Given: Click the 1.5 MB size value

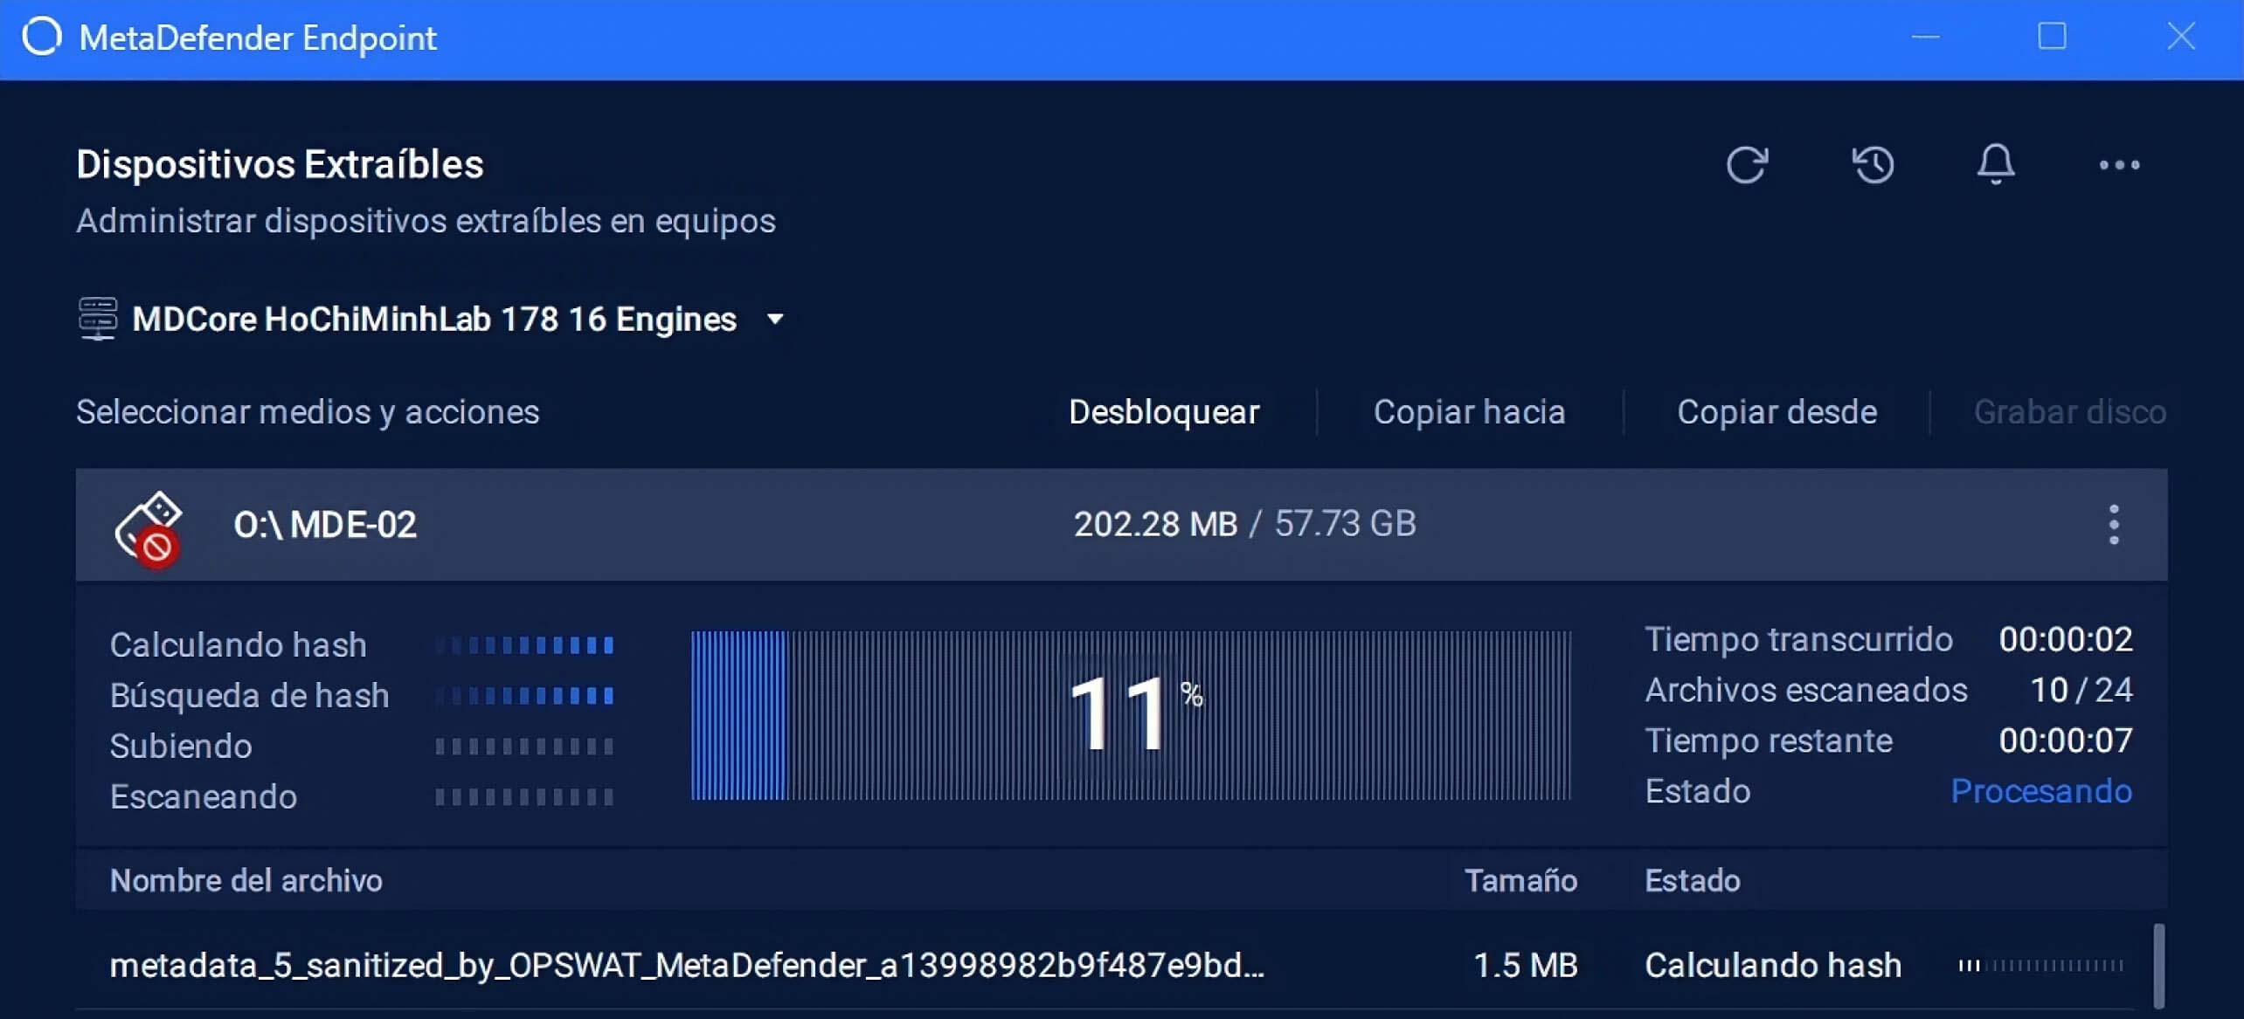Looking at the screenshot, I should tap(1525, 965).
